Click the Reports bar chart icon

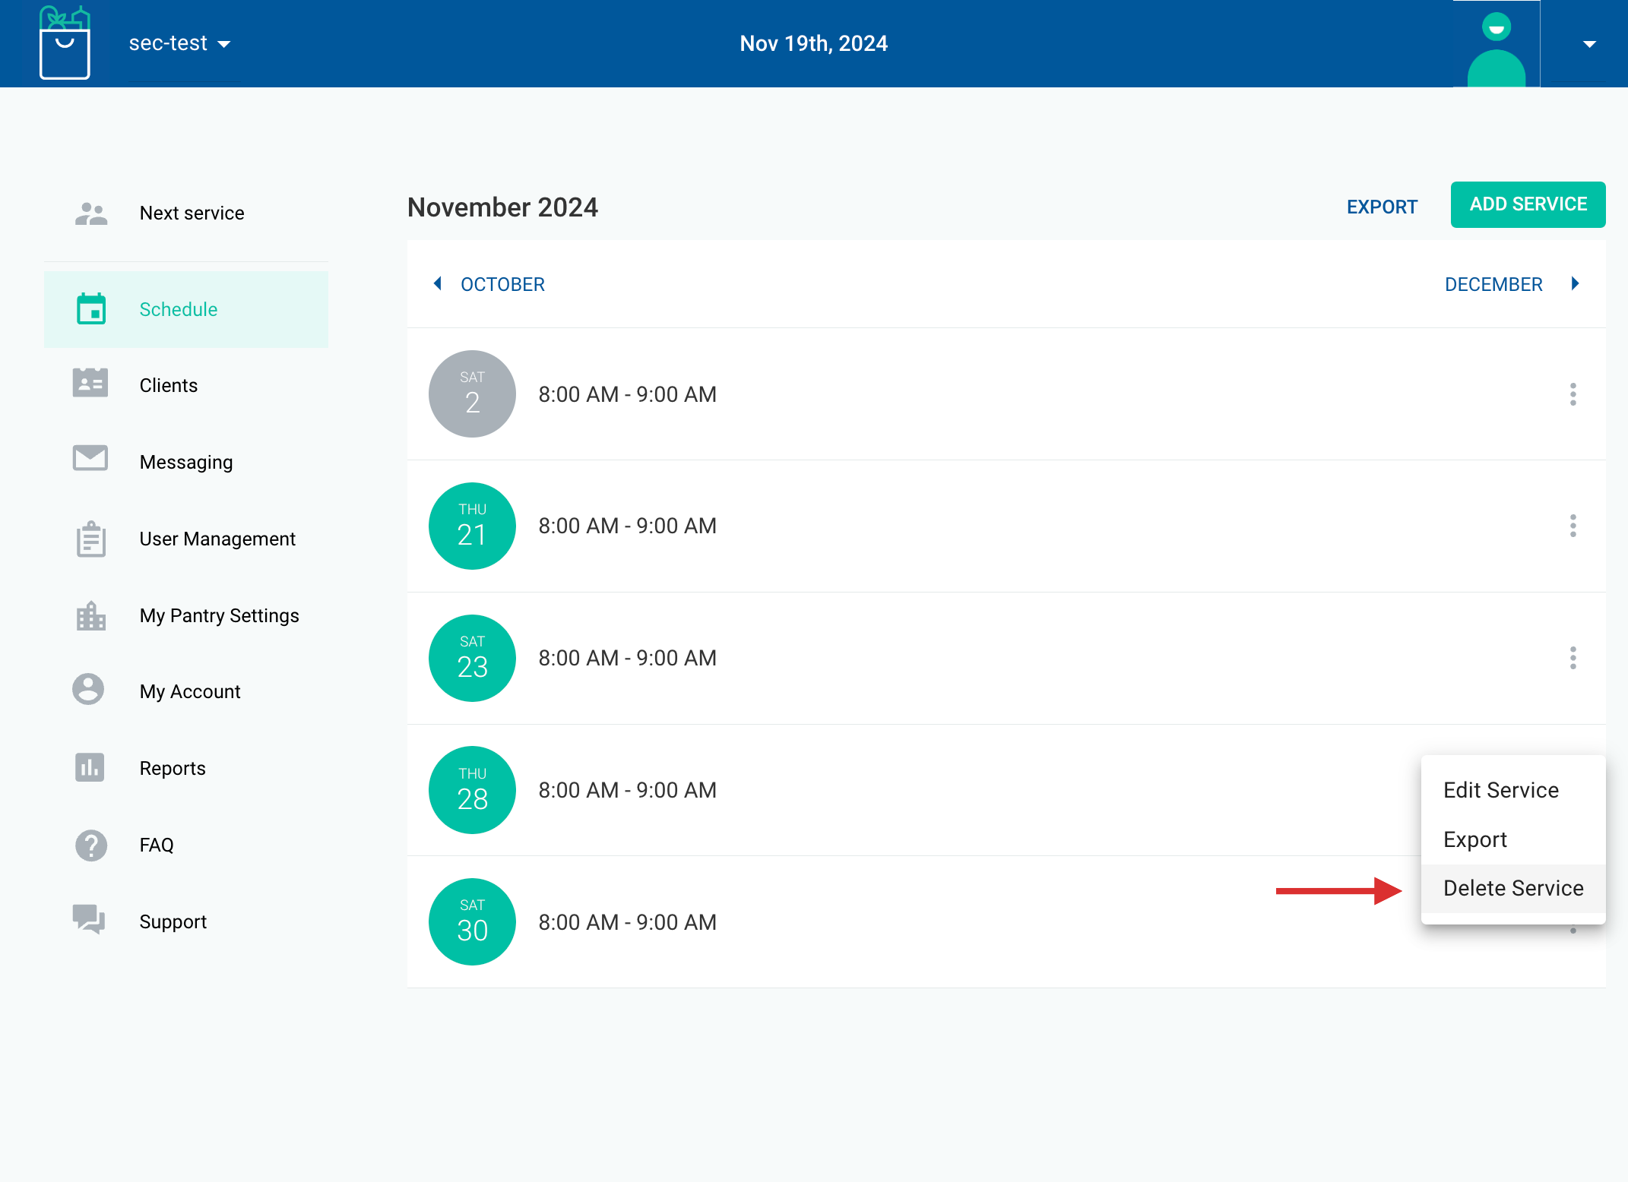(90, 767)
